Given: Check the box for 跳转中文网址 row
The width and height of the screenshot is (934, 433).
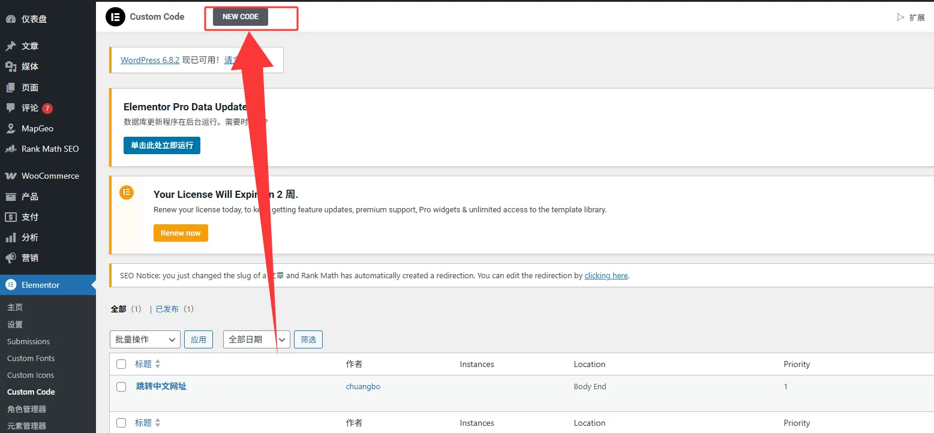Looking at the screenshot, I should 121,387.
